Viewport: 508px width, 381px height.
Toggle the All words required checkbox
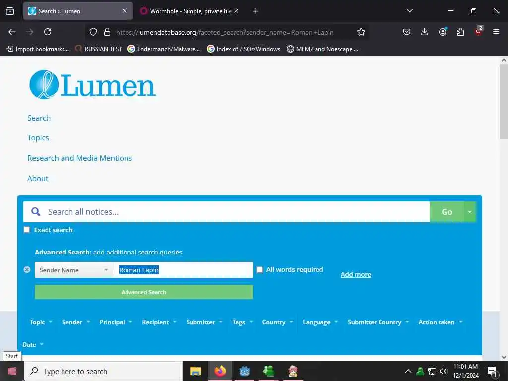pos(260,270)
